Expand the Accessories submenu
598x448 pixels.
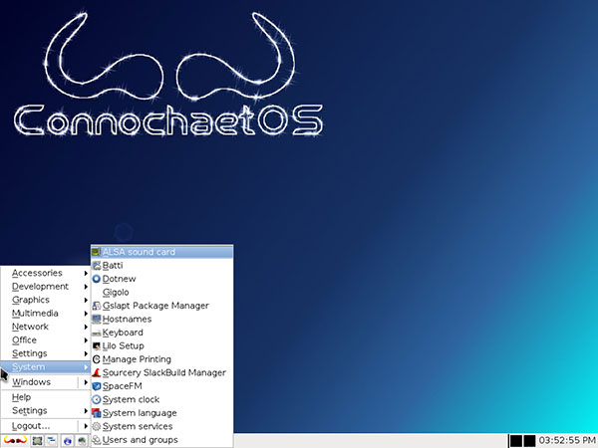(x=46, y=273)
